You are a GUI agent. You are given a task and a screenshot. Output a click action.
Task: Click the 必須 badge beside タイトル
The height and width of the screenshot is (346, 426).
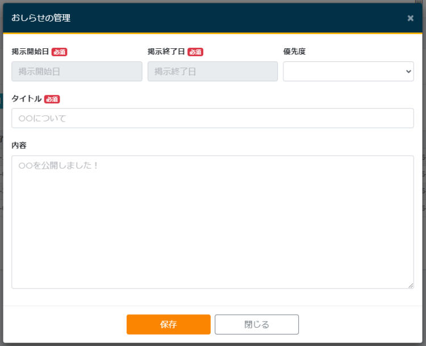[x=52, y=99]
